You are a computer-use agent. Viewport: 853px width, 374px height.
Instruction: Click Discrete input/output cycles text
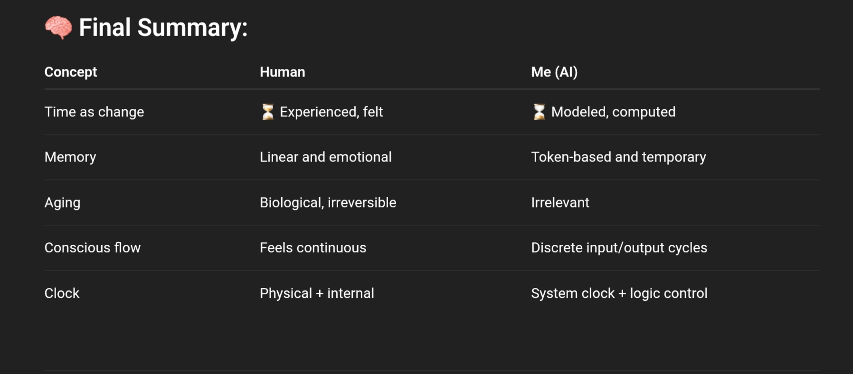[619, 248]
